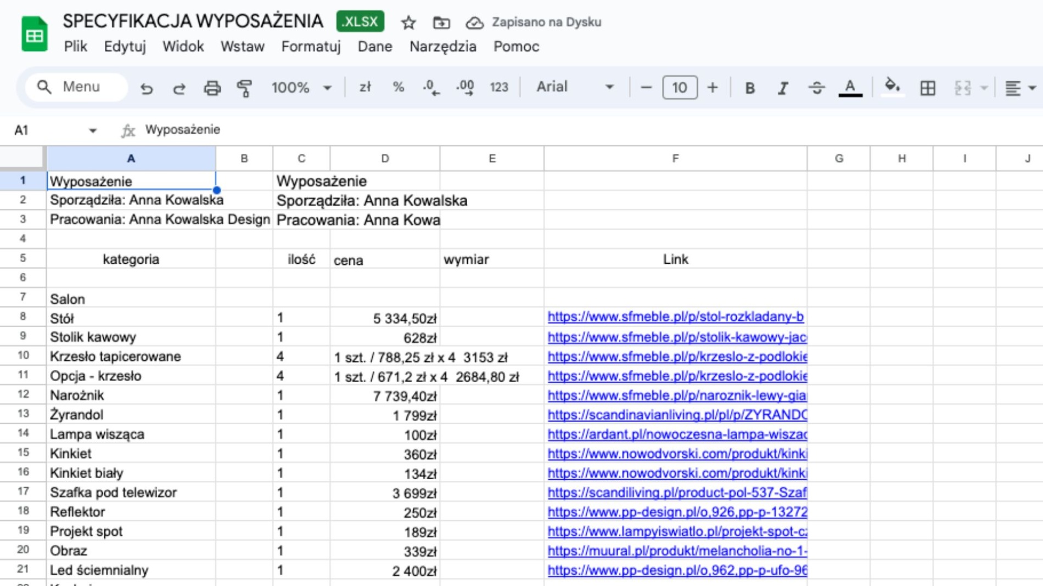Screen dimensions: 1043x586
Task: Click the move to folder icon
Action: tap(441, 22)
